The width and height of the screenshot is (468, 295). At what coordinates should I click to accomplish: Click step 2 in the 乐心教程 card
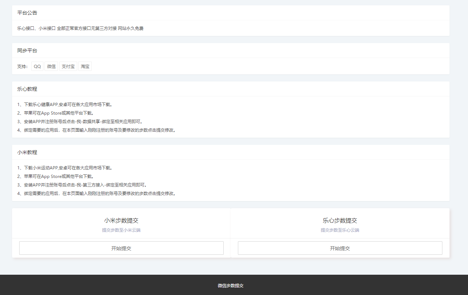click(x=56, y=113)
